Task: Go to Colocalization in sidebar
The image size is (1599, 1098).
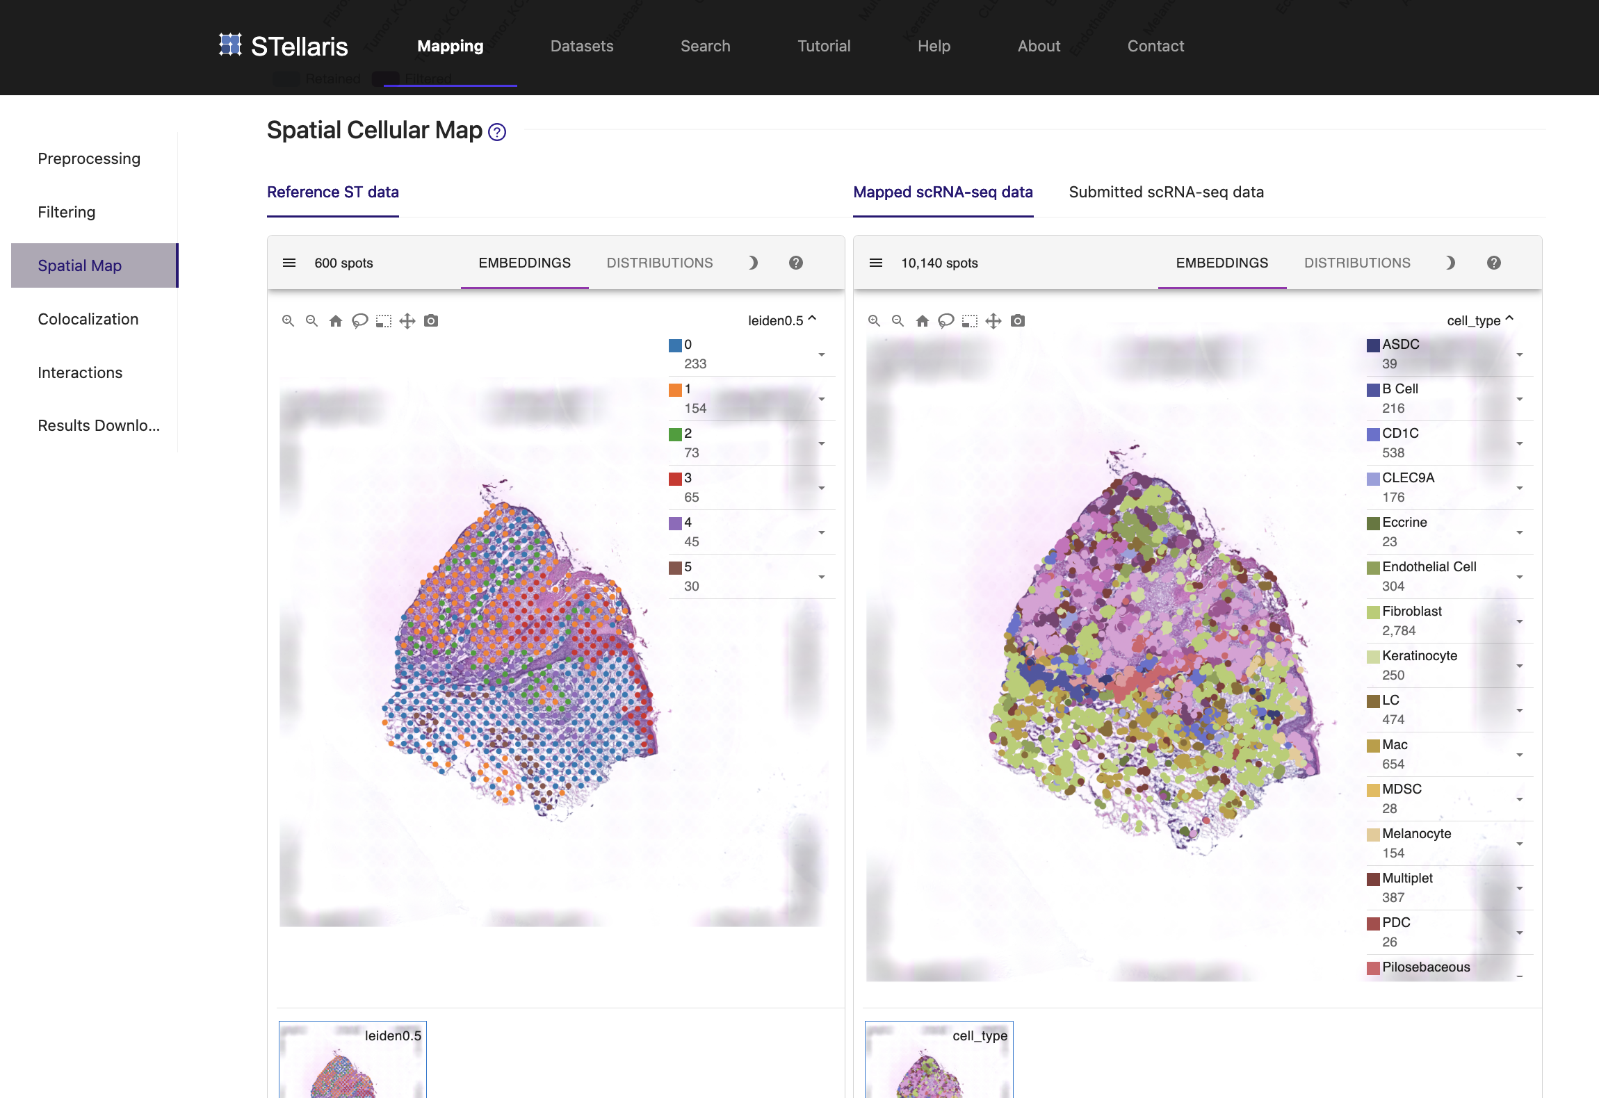Action: [88, 319]
